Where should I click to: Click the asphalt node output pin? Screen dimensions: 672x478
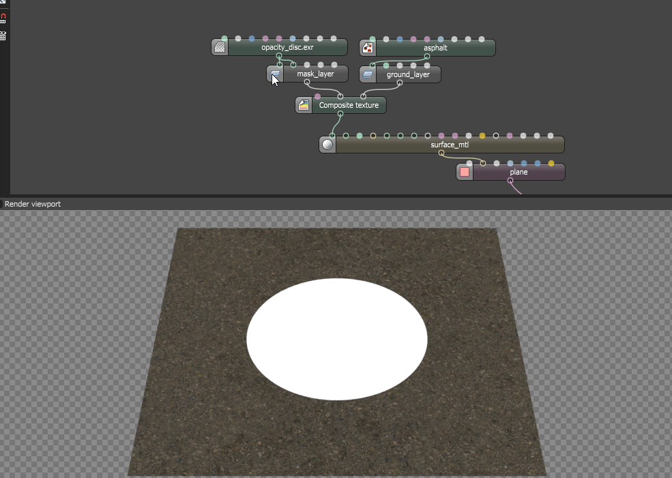tap(427, 56)
